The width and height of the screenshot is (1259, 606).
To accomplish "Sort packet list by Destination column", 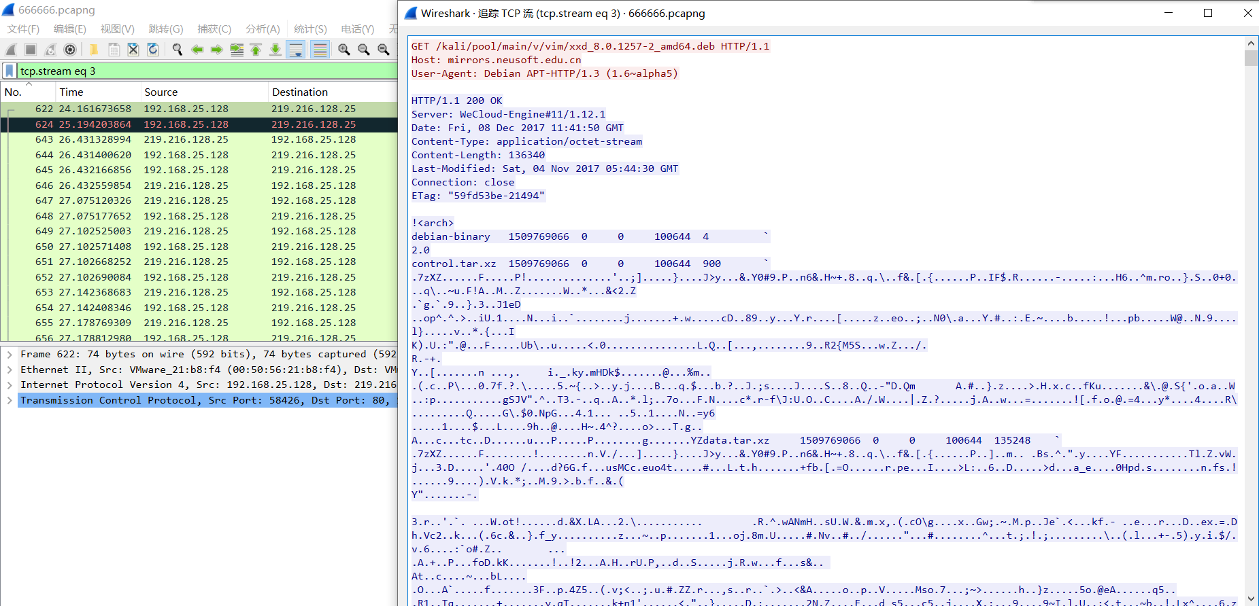I will (x=333, y=92).
